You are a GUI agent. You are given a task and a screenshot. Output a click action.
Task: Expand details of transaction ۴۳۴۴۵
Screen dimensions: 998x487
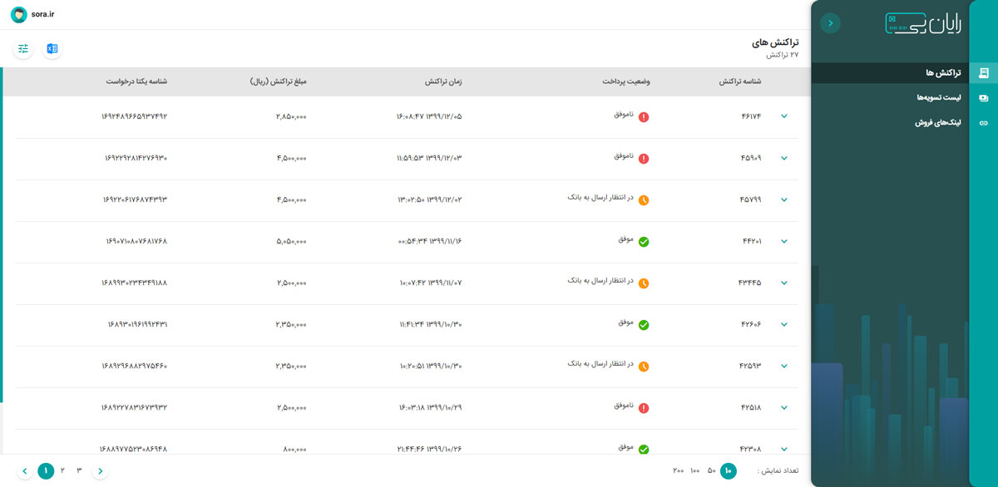tap(783, 283)
